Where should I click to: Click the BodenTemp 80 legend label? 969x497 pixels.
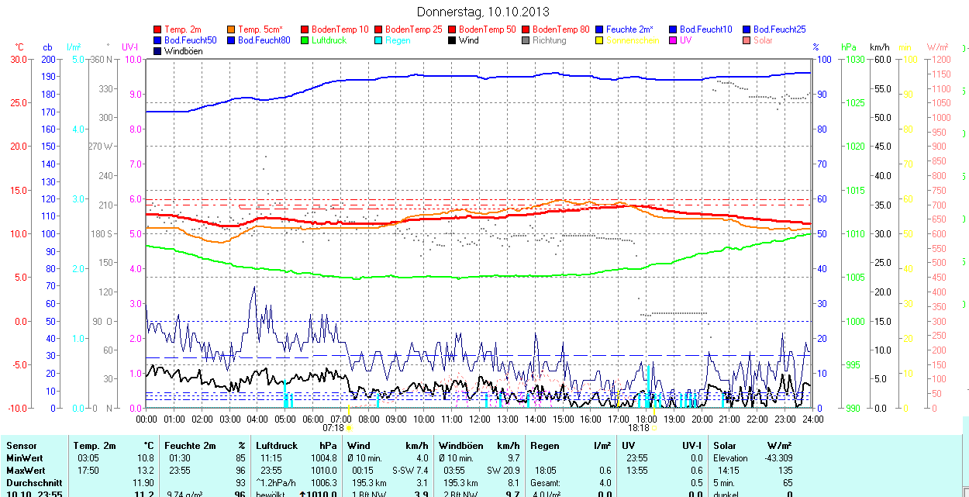tap(561, 29)
